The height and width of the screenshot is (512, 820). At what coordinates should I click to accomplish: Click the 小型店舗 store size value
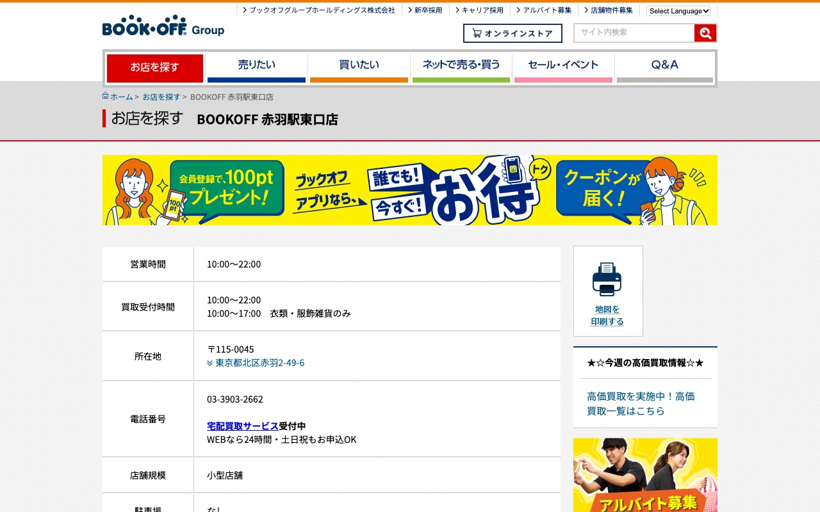(225, 476)
